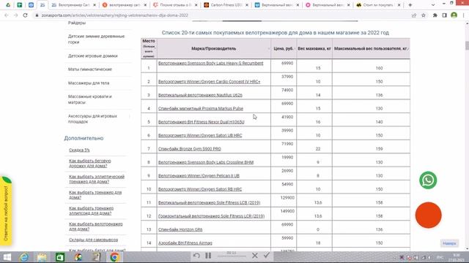469x263 pixels.
Task: Open the Скидка 5% link
Action: tap(79, 150)
